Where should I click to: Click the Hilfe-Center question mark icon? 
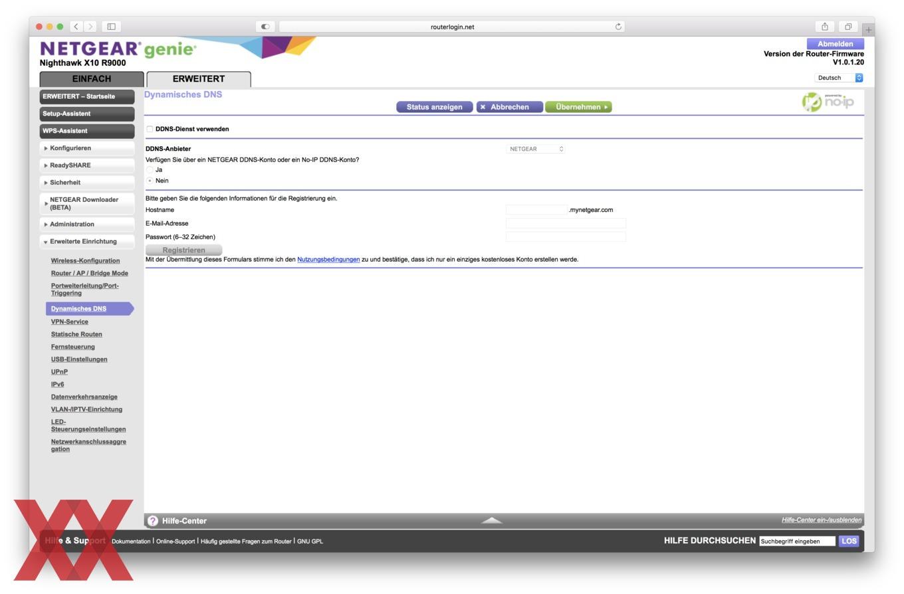point(153,521)
